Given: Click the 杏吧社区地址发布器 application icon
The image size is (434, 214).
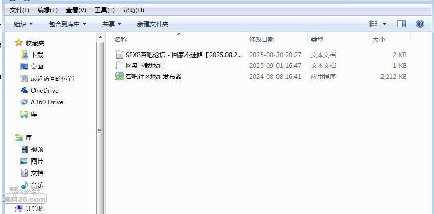Looking at the screenshot, I should [119, 76].
